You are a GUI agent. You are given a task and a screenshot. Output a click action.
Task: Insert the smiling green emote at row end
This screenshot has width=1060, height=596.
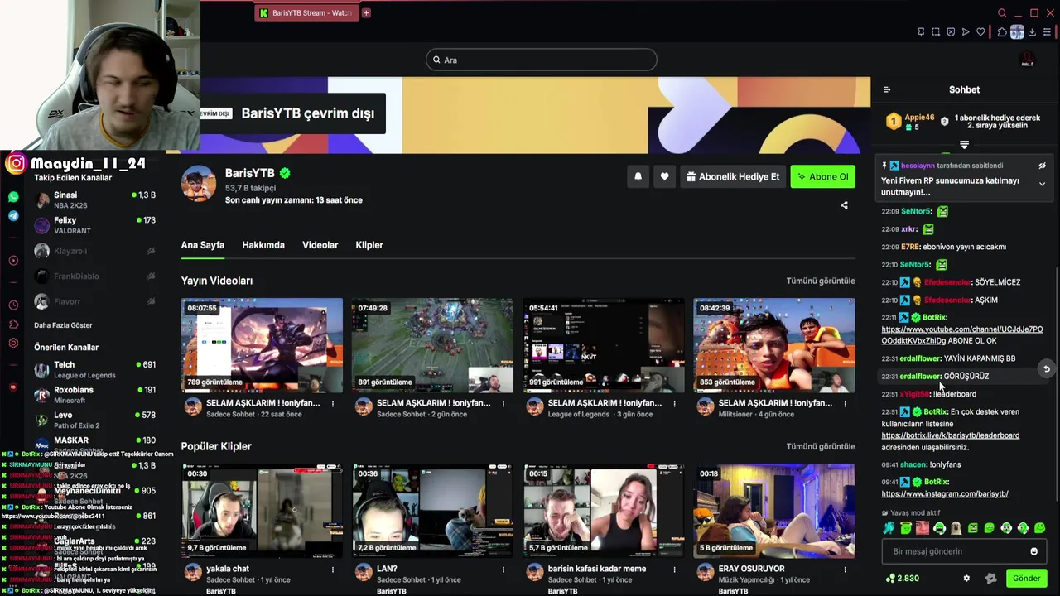(x=1039, y=528)
